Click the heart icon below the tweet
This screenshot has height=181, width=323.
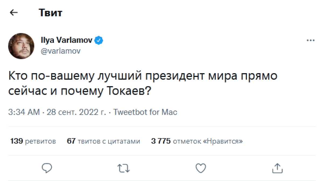click(200, 168)
